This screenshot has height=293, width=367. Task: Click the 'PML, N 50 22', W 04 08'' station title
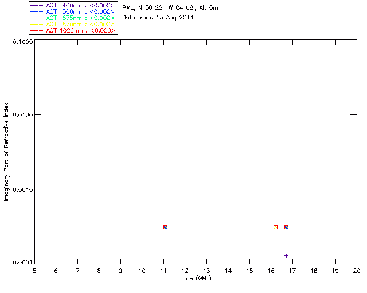170,8
